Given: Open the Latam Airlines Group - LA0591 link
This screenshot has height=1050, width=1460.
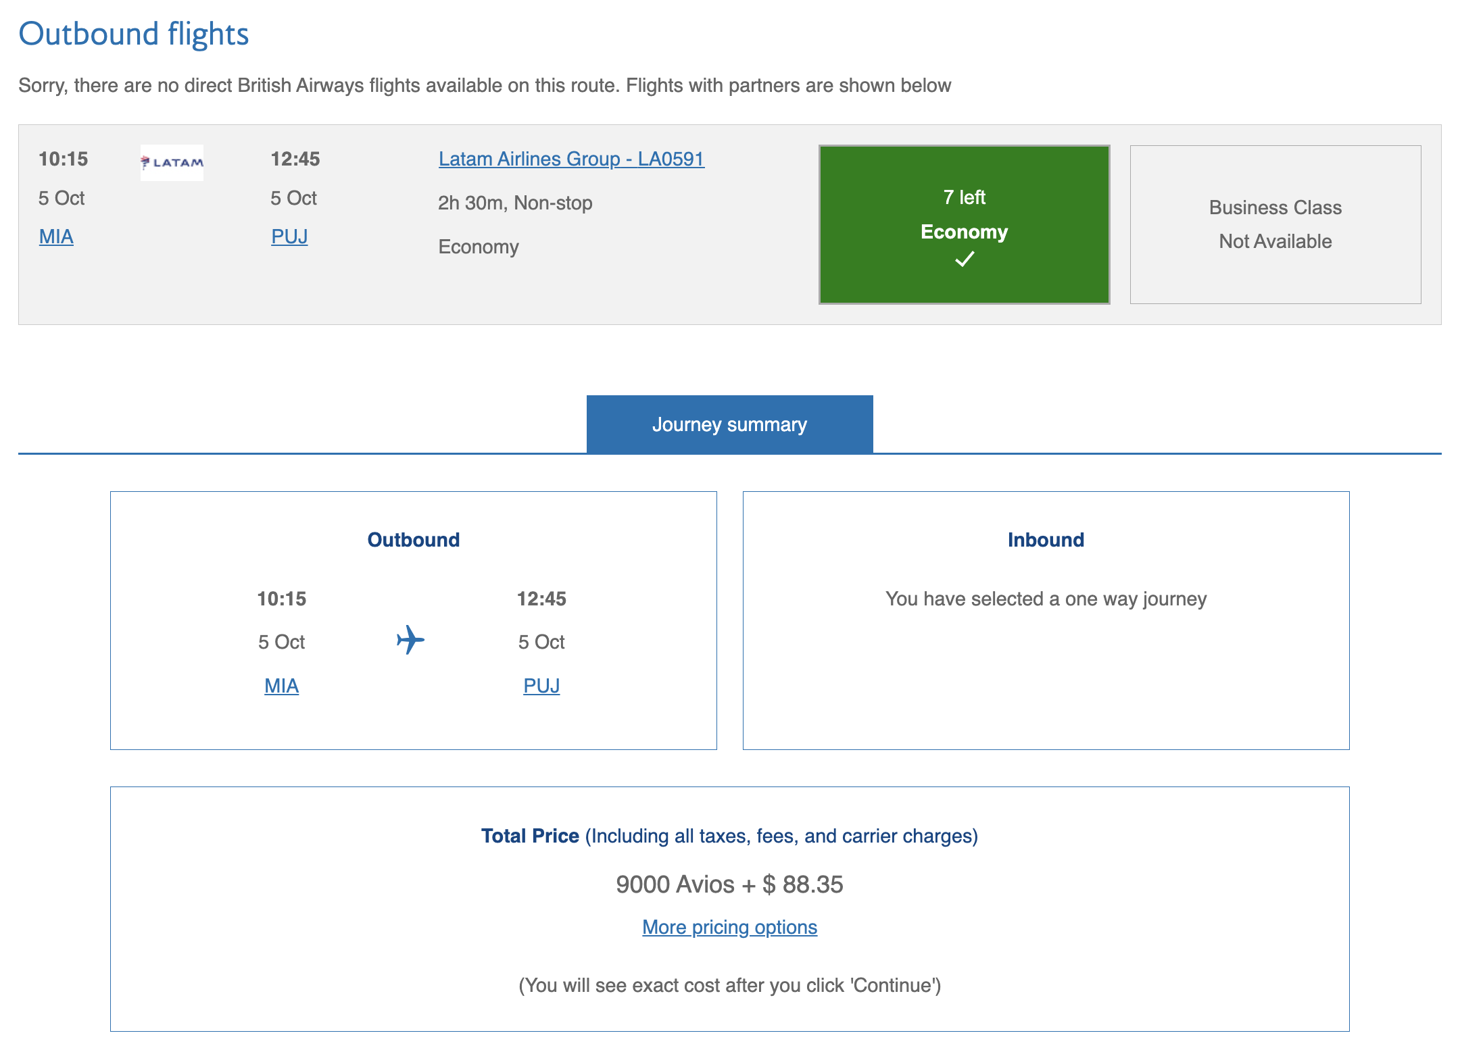Looking at the screenshot, I should (572, 159).
